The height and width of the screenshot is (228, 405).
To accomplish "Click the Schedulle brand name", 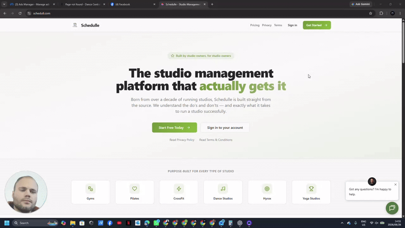I will pos(90,25).
